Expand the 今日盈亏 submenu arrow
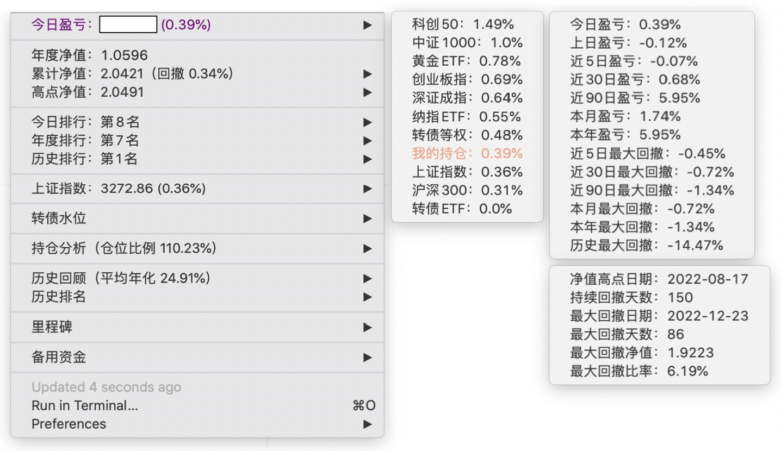Viewport: 781px width, 451px height. [x=368, y=25]
